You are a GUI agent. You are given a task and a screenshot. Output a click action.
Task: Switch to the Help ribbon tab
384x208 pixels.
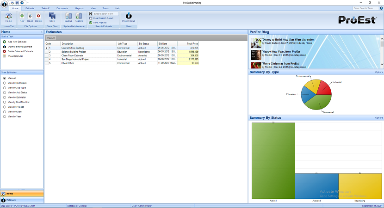[118, 8]
